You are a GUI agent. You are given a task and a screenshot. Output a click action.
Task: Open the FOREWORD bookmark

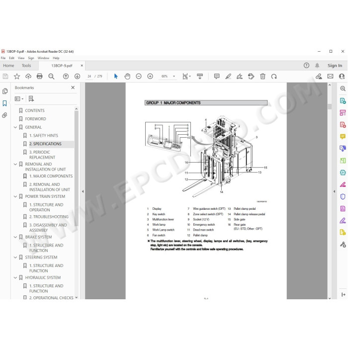(35, 119)
